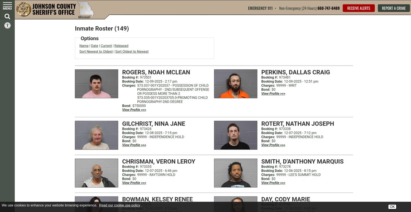
Task: Select Sort Newest to Oldest
Action: tap(96, 52)
